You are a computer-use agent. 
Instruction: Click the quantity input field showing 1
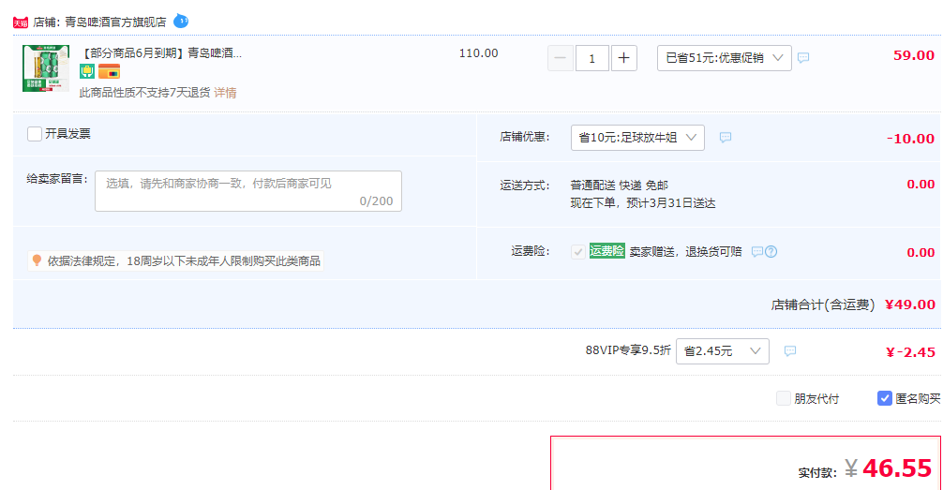click(x=591, y=58)
